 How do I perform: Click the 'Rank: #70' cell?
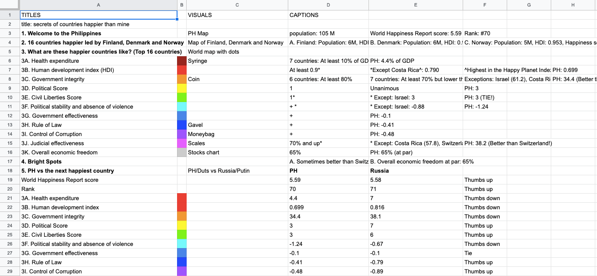point(485,33)
